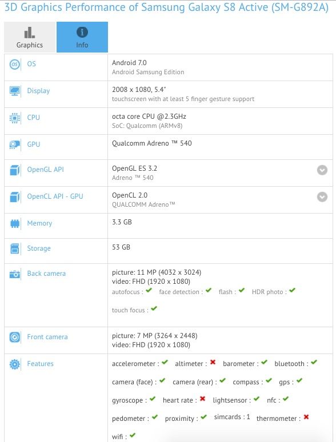Click the Display monitor icon
The image size is (336, 442).
tap(15, 91)
